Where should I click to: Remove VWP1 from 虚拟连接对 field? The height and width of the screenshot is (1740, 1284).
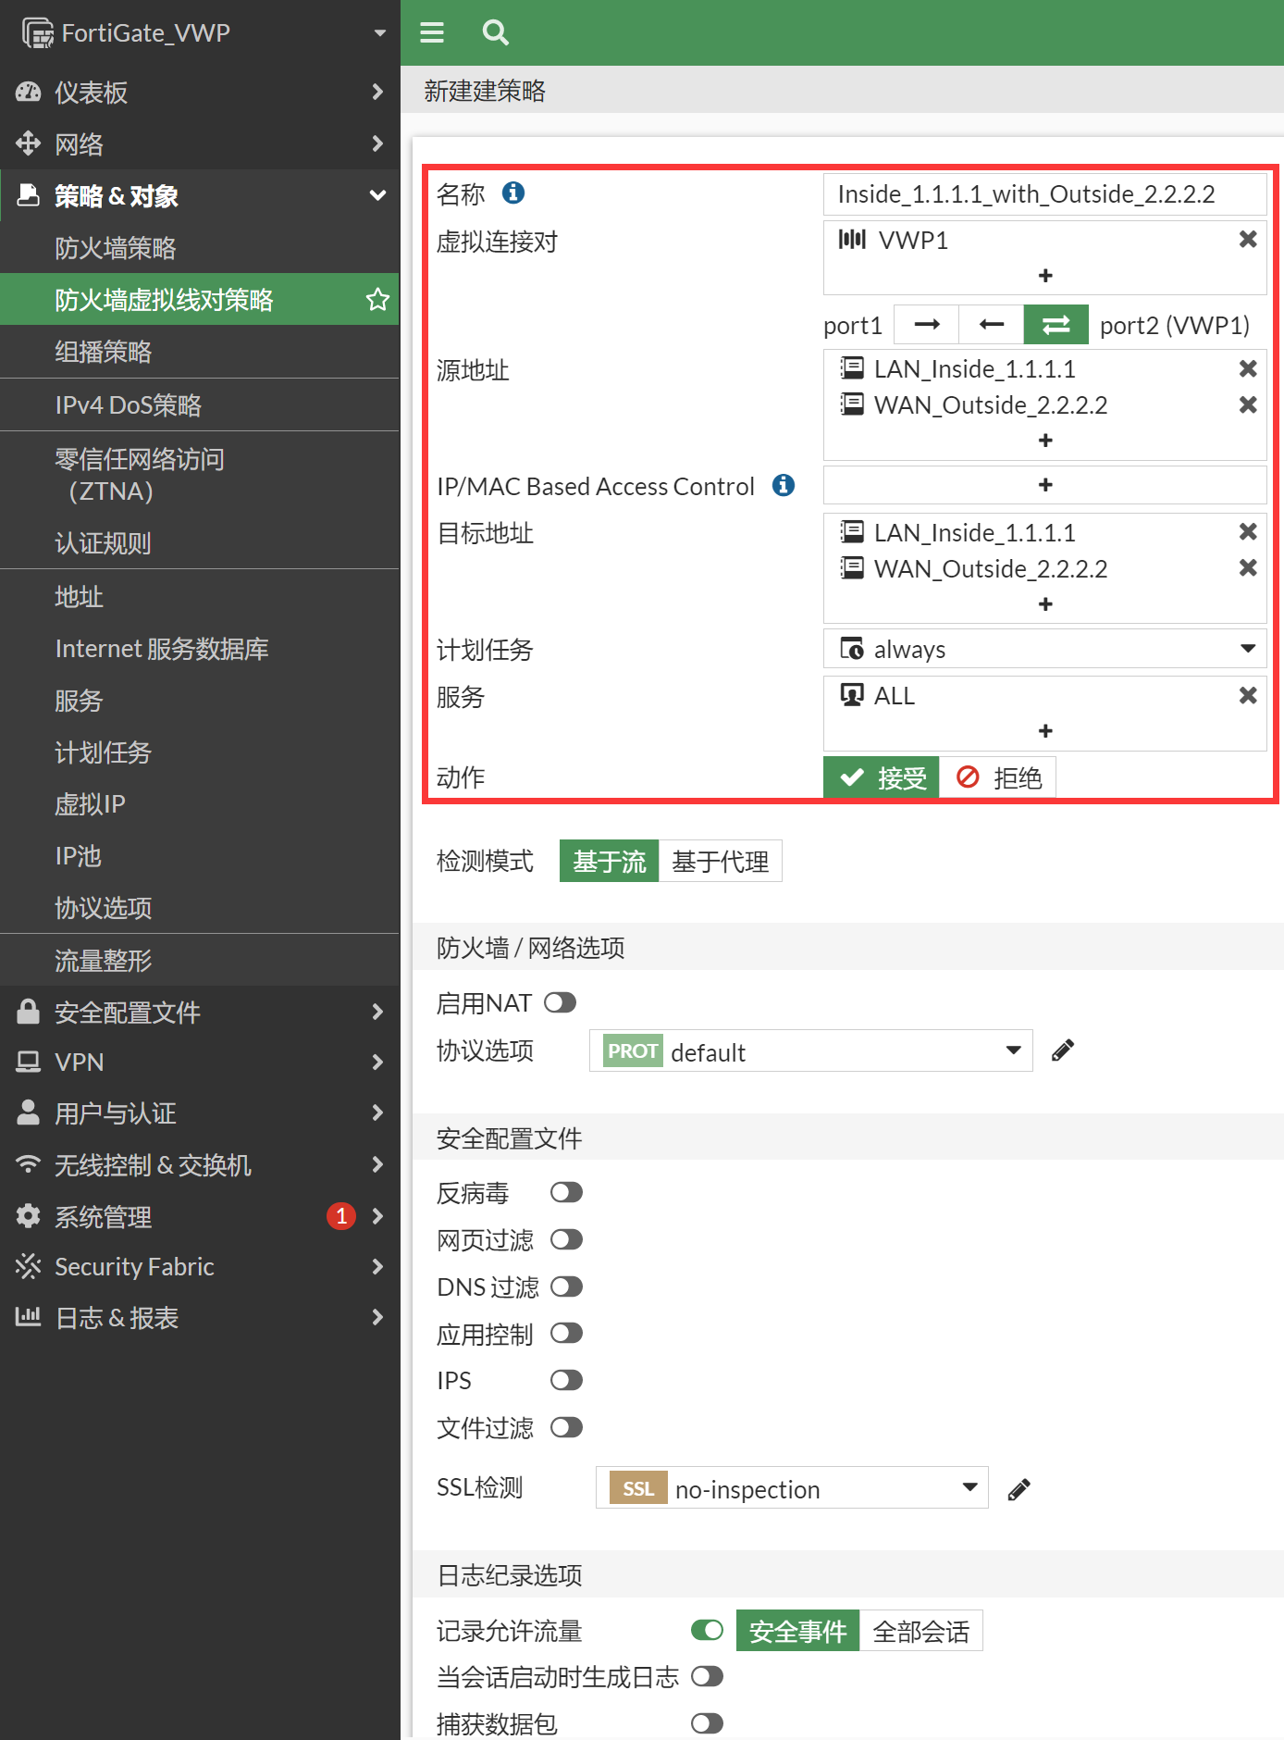(x=1247, y=240)
